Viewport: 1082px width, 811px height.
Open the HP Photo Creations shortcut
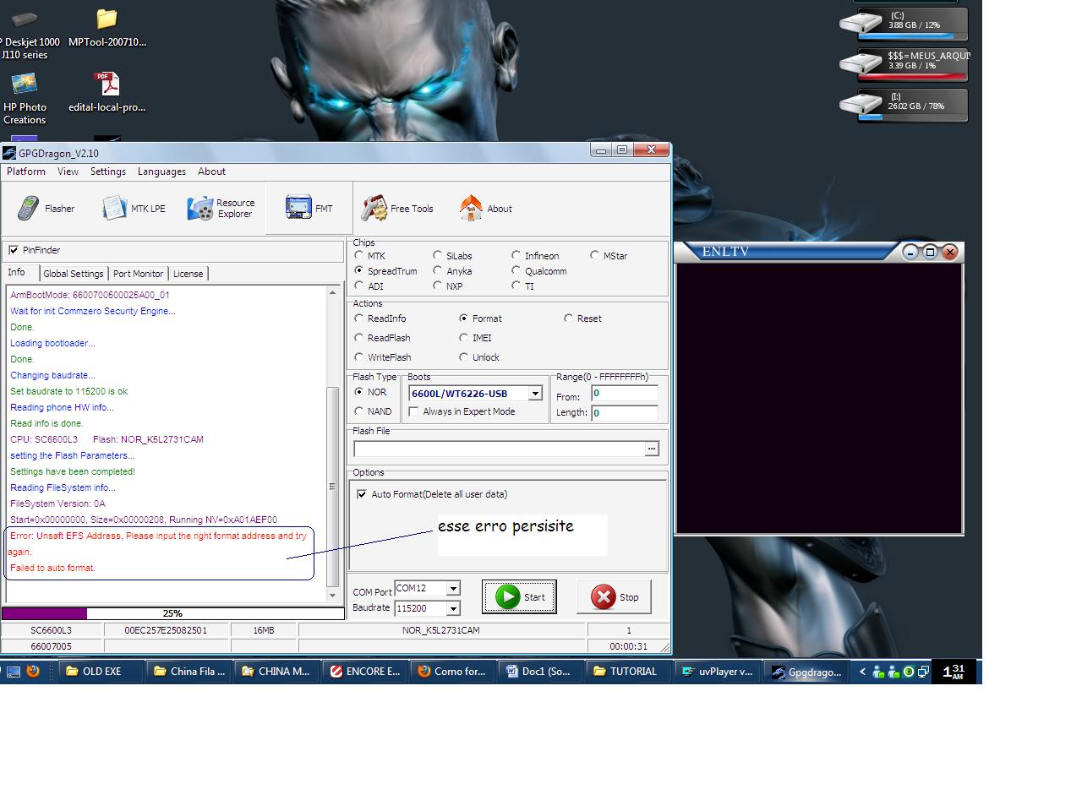click(x=25, y=99)
